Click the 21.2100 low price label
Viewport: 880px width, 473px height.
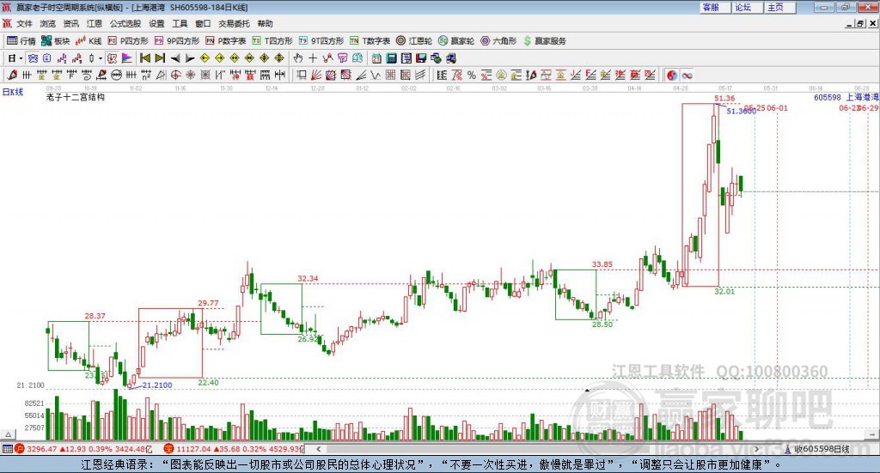[157, 385]
